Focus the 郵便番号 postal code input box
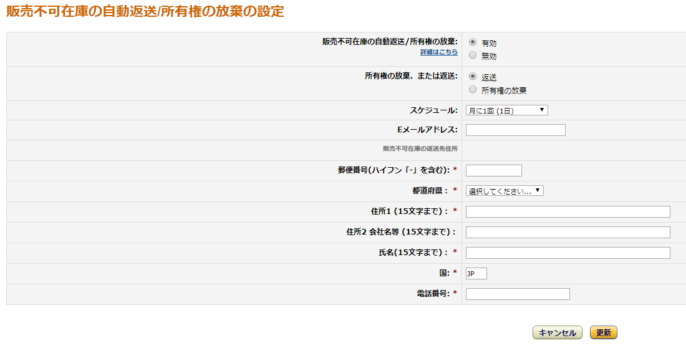 493,170
